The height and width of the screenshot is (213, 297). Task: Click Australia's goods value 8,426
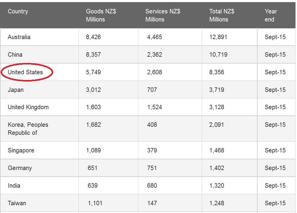click(x=93, y=37)
